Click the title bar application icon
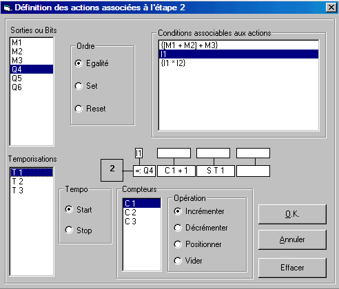 (x=7, y=8)
